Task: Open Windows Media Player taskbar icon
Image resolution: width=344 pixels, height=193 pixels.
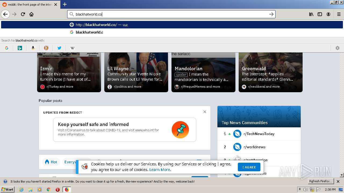Action: coord(40,190)
